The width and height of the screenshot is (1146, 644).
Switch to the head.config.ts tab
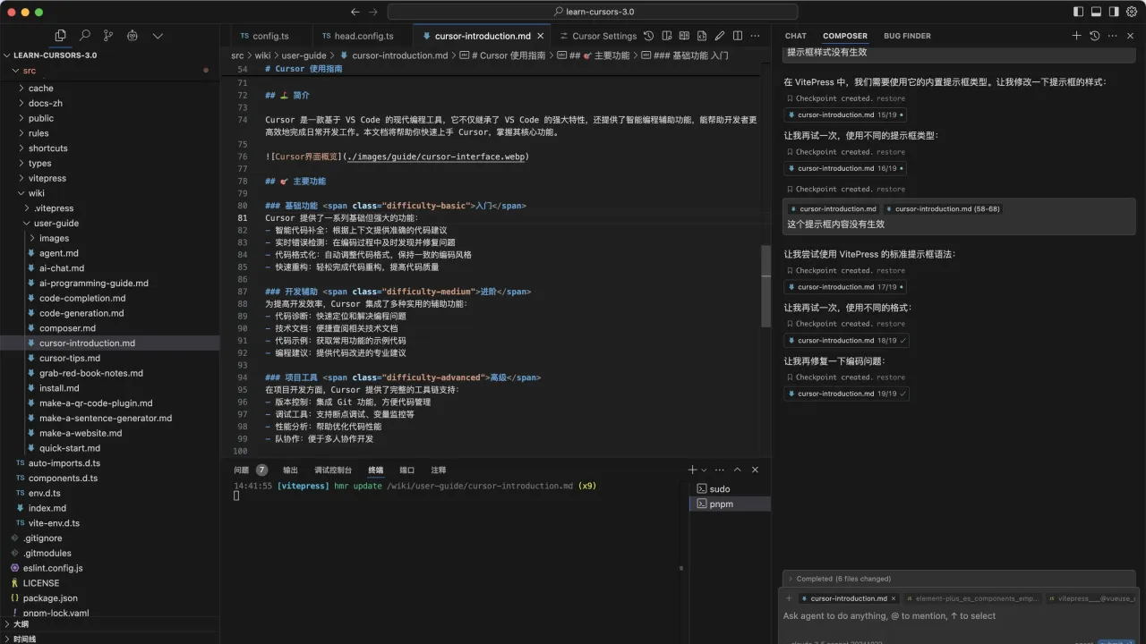363,36
